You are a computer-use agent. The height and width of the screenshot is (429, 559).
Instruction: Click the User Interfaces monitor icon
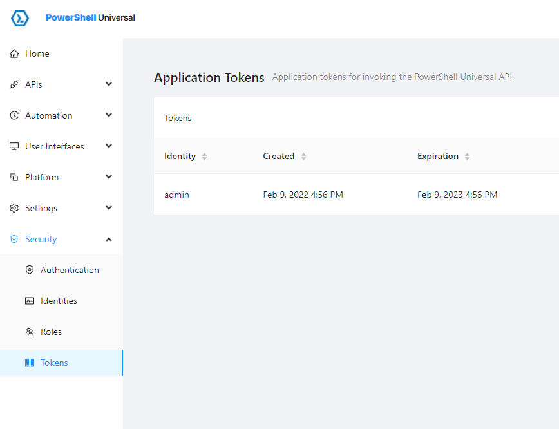[14, 146]
